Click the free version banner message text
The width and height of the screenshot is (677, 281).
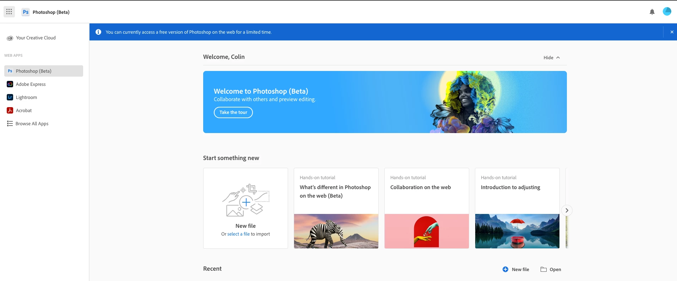point(189,32)
